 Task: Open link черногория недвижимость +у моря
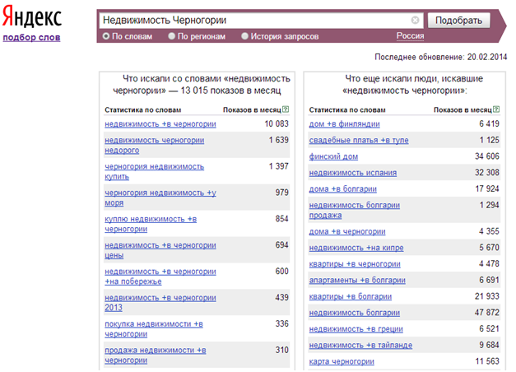click(x=160, y=198)
